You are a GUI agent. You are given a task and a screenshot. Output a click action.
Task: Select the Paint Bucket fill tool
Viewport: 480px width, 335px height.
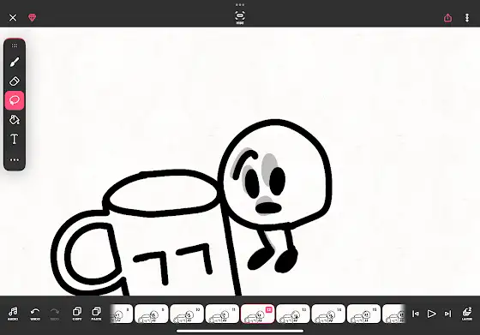(15, 120)
